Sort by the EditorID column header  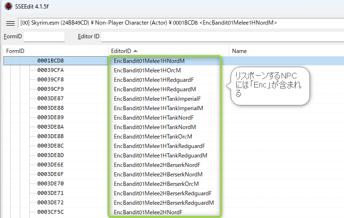click(121, 51)
